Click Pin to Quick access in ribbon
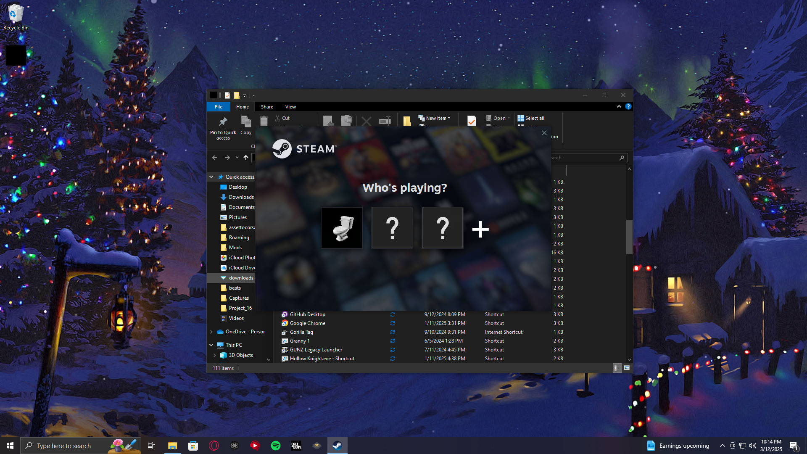Screen dimensions: 807x454 click(223, 128)
